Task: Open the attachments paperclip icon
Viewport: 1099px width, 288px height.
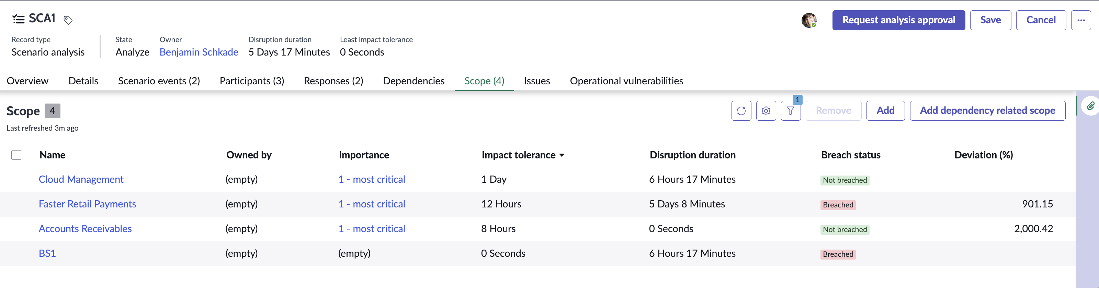Action: [1090, 106]
